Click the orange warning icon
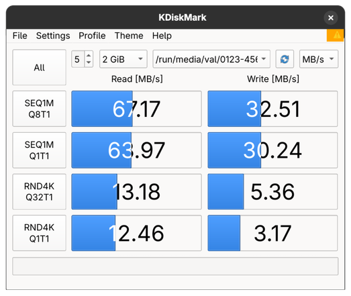The height and width of the screenshot is (296, 351). (x=336, y=36)
